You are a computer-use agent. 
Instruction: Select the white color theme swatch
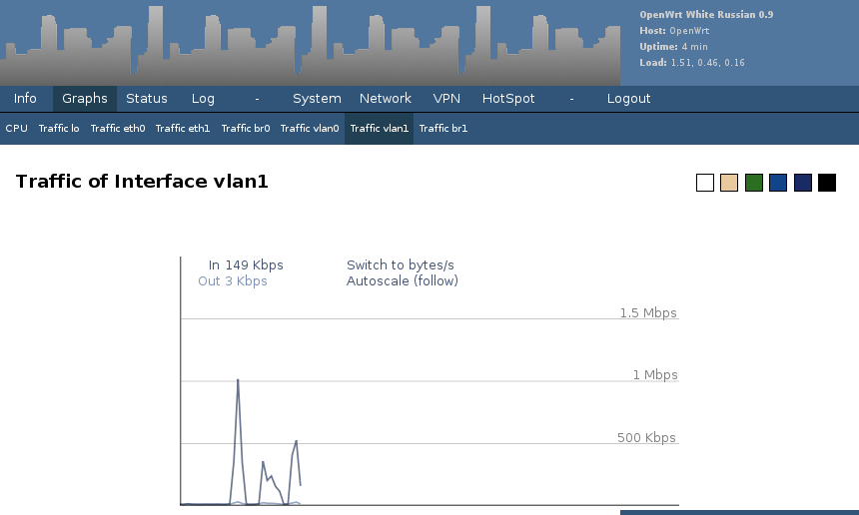point(705,183)
